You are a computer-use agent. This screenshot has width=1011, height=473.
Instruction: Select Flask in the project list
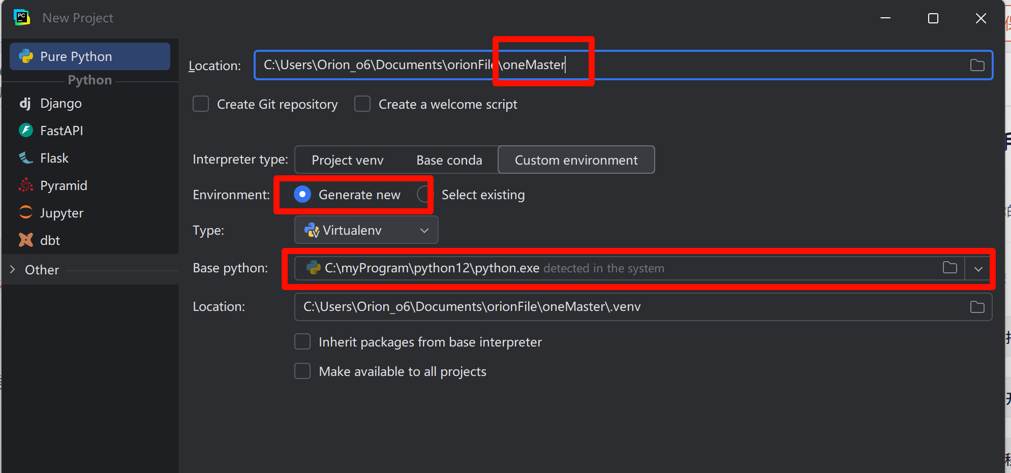click(x=90, y=158)
